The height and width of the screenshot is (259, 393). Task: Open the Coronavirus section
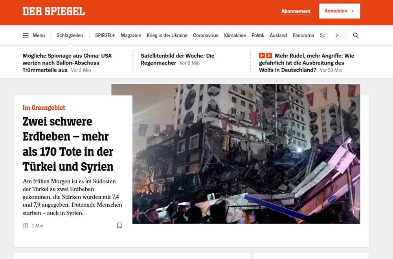pos(206,35)
